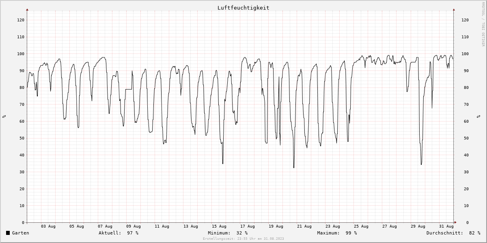Click the 05 Aug date label
Screen dimensions: 487x243
click(77, 226)
